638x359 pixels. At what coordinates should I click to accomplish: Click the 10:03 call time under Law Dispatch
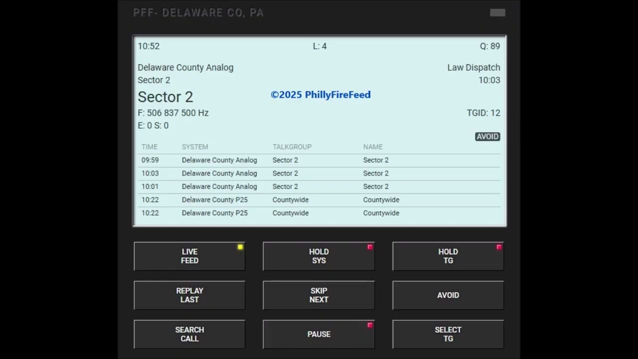point(489,80)
